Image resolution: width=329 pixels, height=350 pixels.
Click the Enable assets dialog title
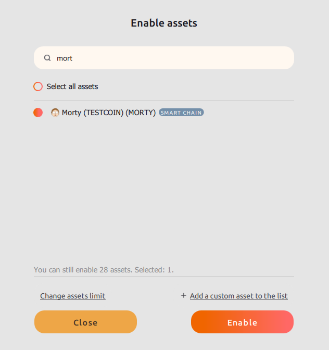tap(164, 23)
